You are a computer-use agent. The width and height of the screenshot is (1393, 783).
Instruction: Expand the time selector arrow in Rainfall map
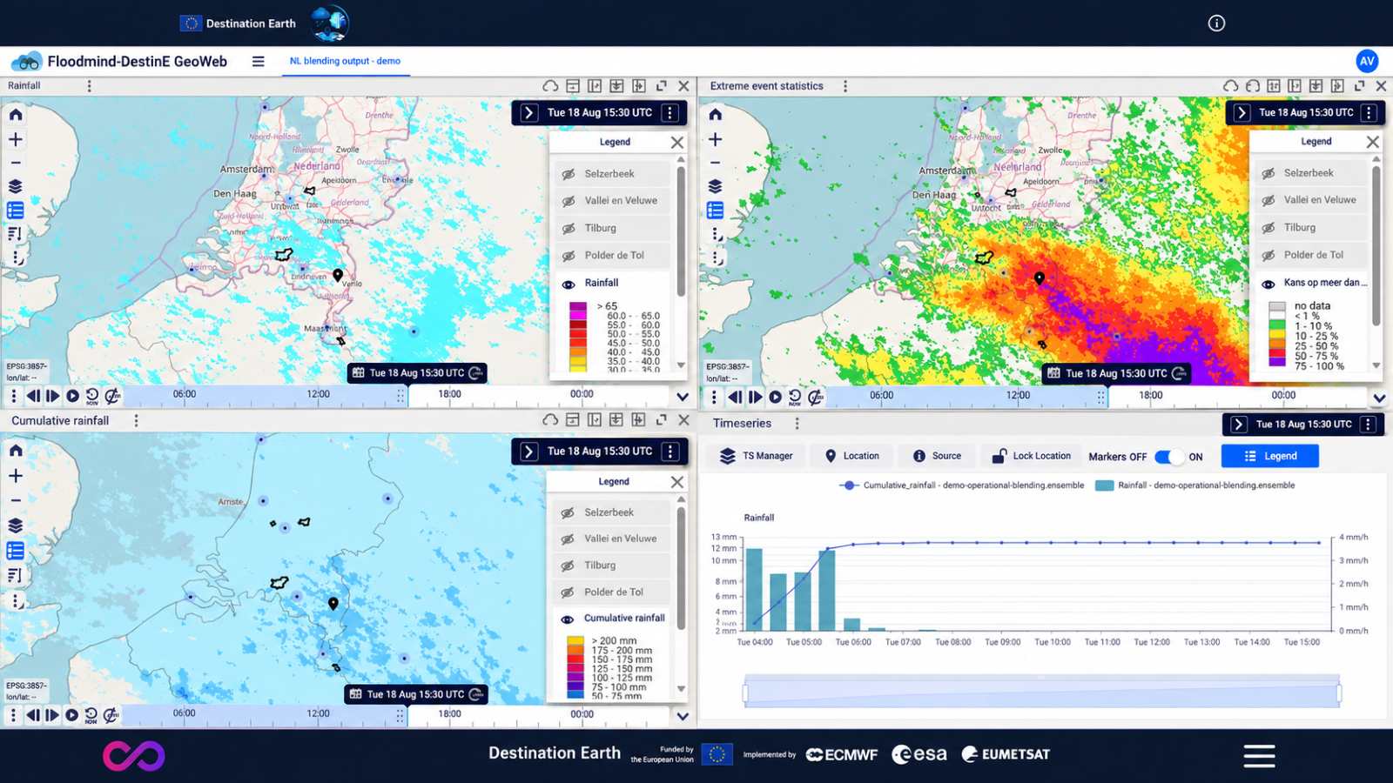click(x=528, y=113)
